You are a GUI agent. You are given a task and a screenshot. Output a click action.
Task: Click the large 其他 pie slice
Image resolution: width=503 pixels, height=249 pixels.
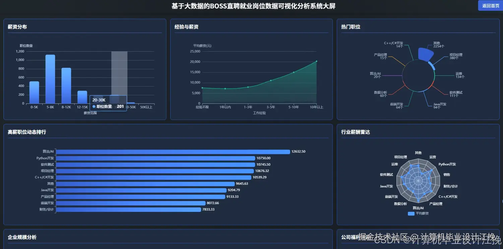pos(426,54)
